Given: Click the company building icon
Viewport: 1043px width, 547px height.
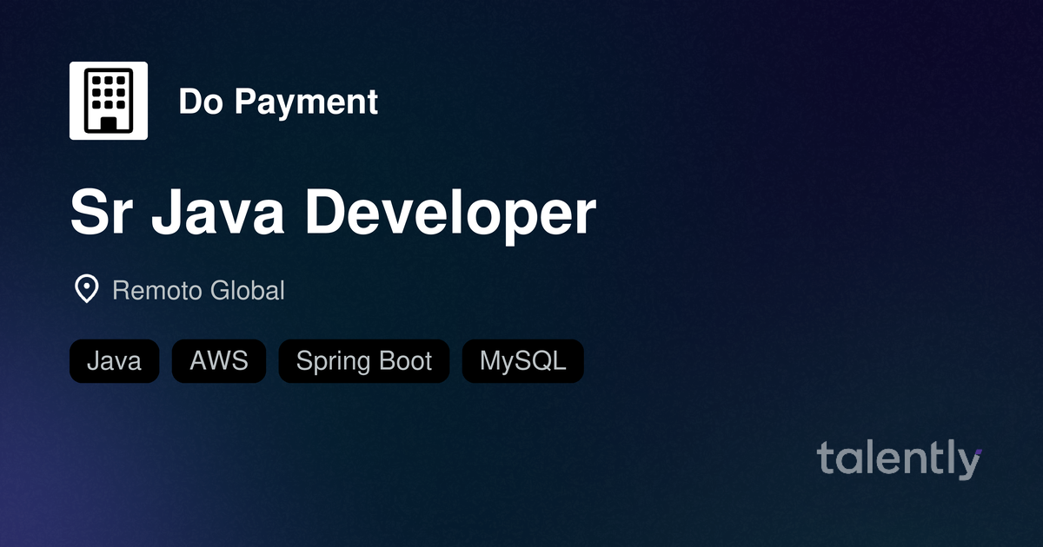Looking at the screenshot, I should point(109,101).
